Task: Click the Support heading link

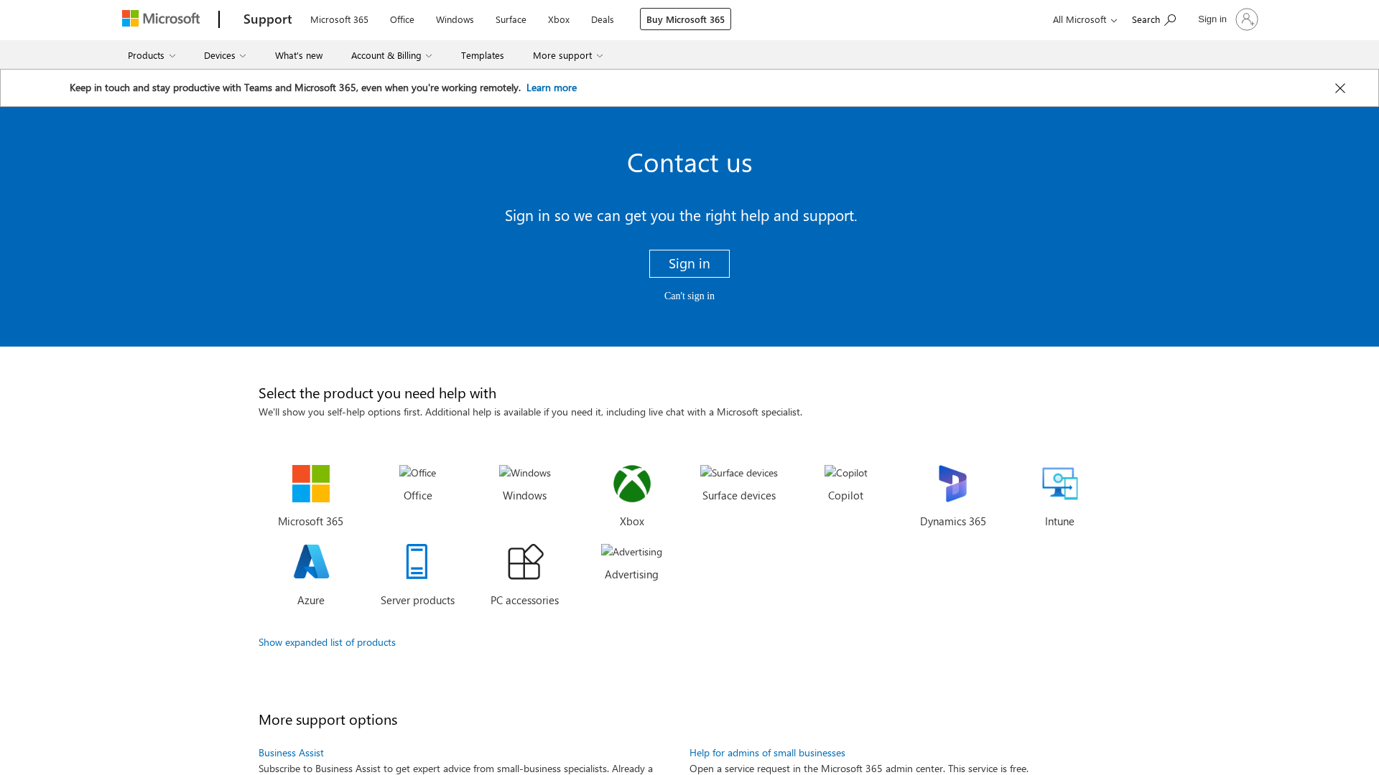Action: tap(268, 19)
